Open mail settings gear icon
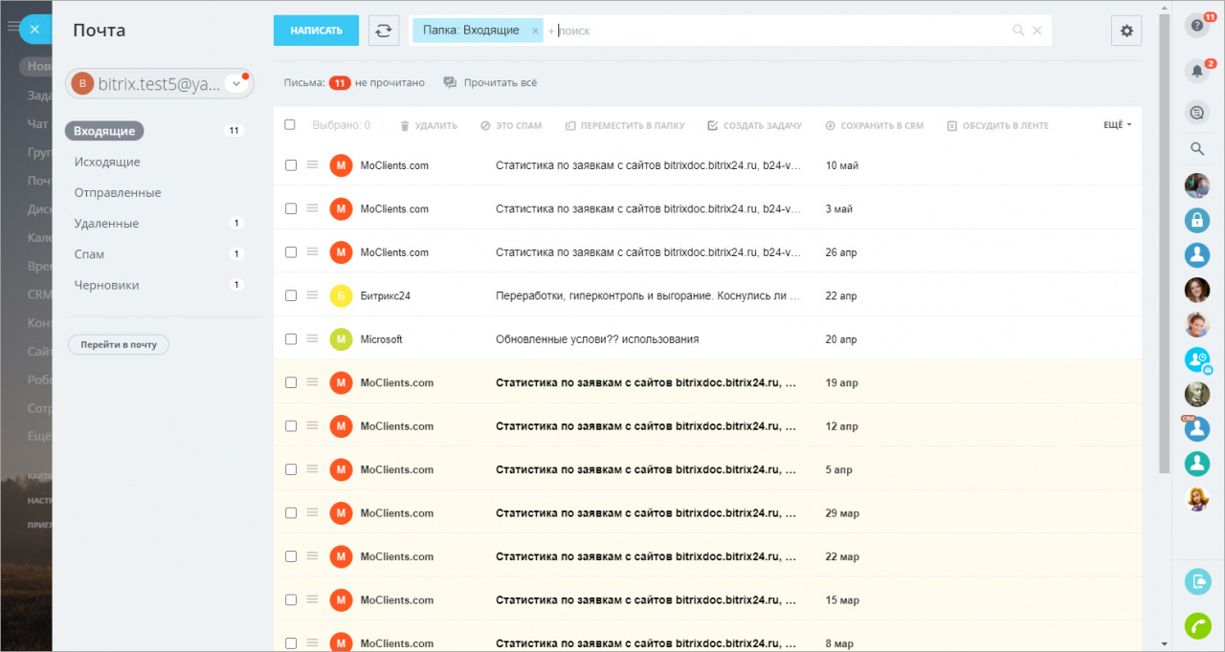This screenshot has height=652, width=1225. (1125, 31)
